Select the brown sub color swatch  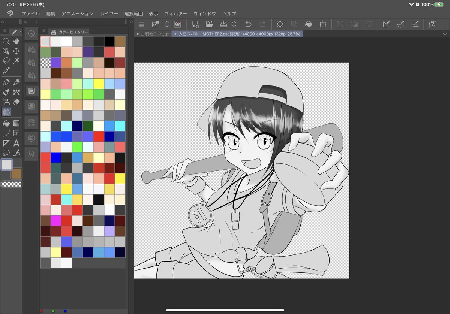coord(17,173)
